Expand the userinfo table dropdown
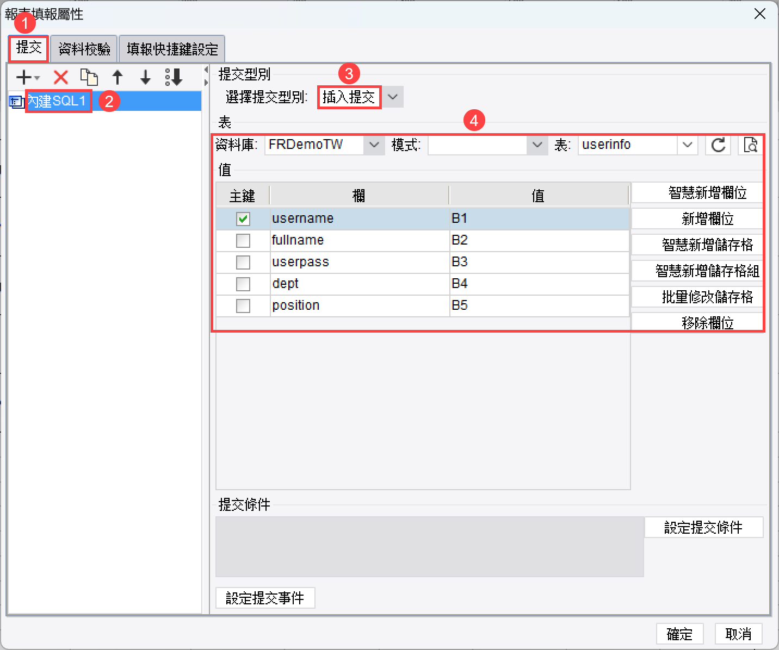Viewport: 779px width, 650px height. click(688, 145)
